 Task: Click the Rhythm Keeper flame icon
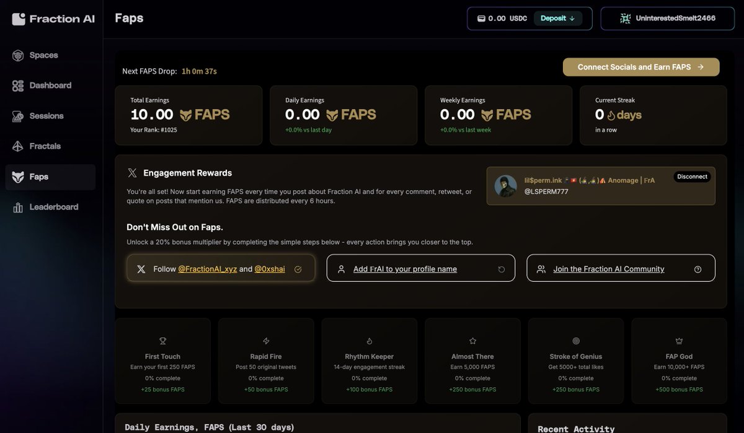coord(370,341)
